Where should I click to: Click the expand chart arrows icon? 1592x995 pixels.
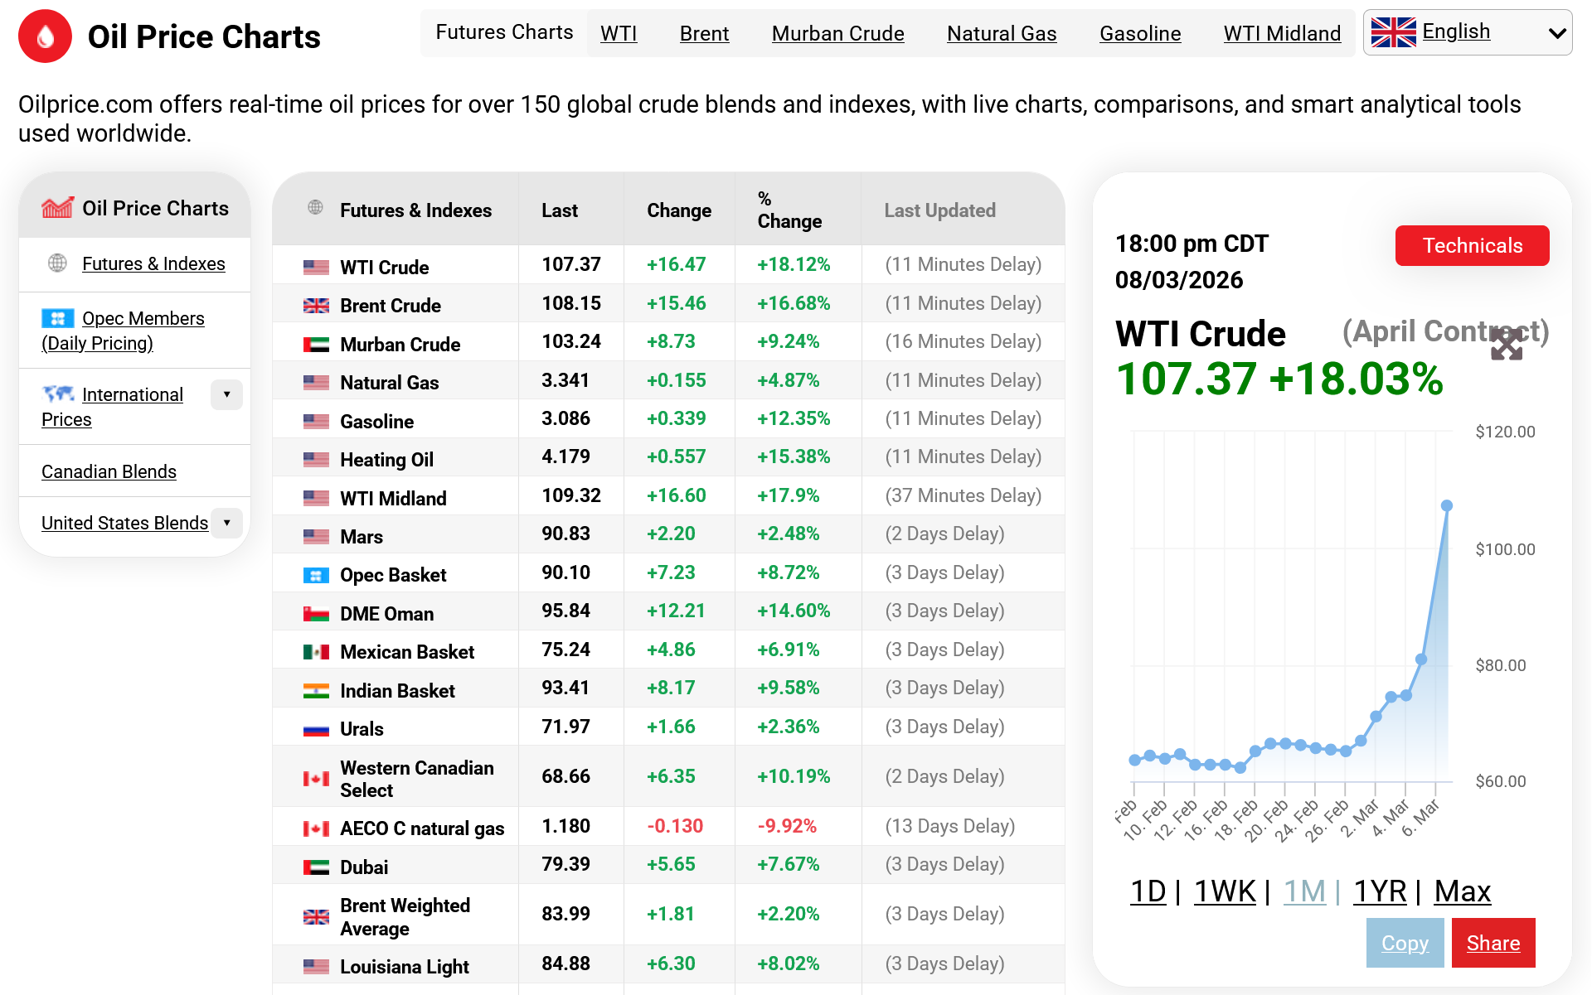coord(1506,345)
